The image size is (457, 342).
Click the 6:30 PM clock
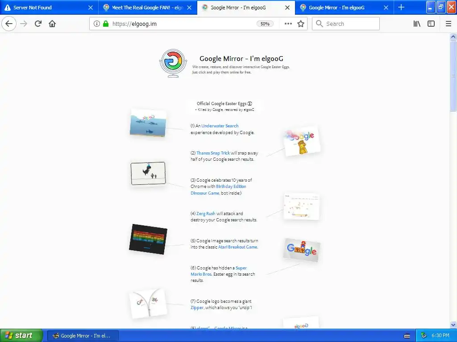440,336
